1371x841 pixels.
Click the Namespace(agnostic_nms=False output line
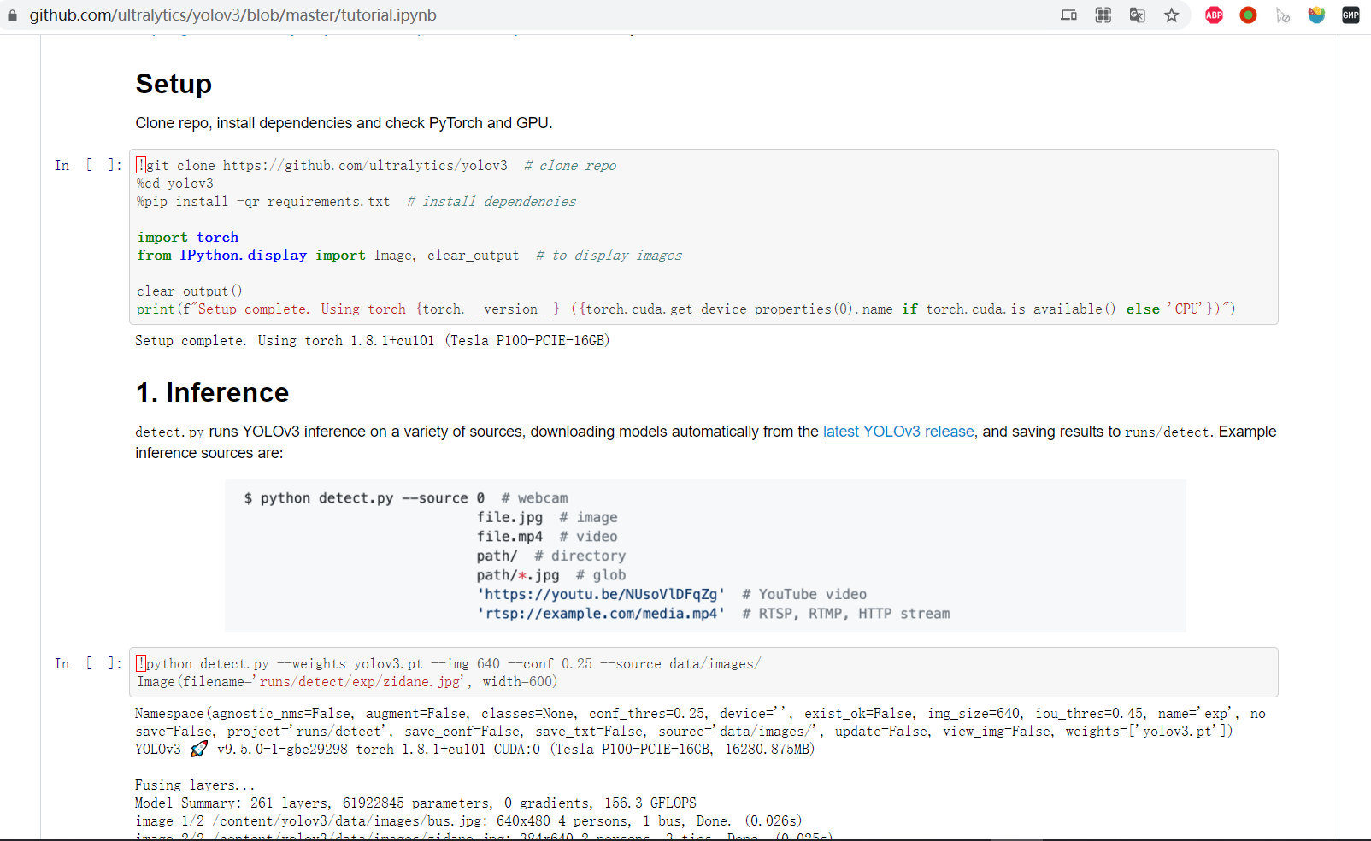700,714
